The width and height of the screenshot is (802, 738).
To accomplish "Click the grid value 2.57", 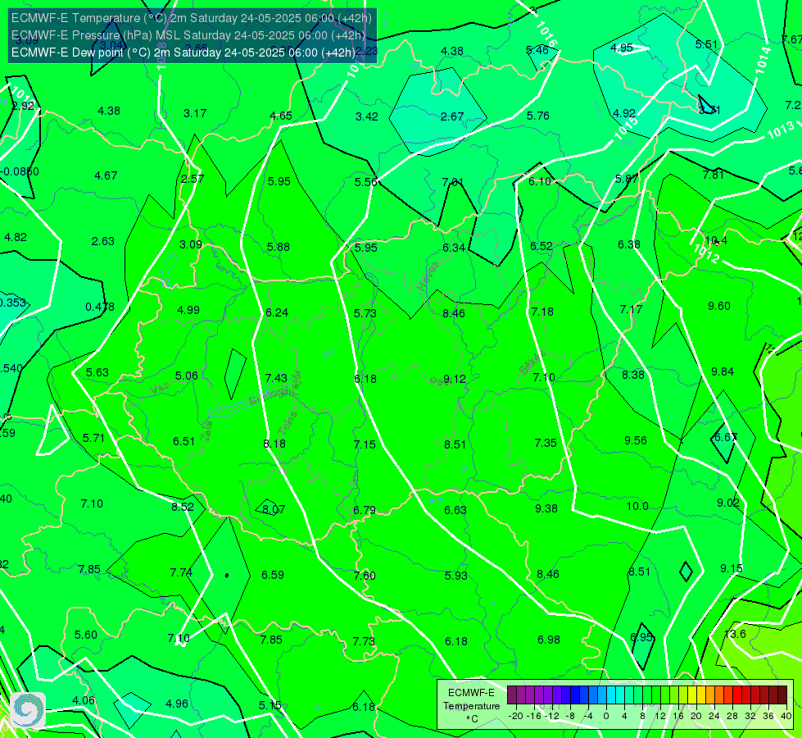I will click(x=193, y=179).
